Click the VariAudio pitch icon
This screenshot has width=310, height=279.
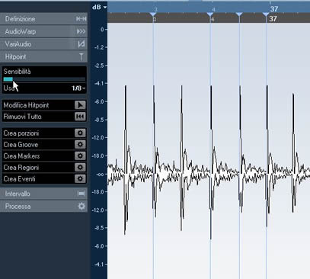click(x=81, y=44)
